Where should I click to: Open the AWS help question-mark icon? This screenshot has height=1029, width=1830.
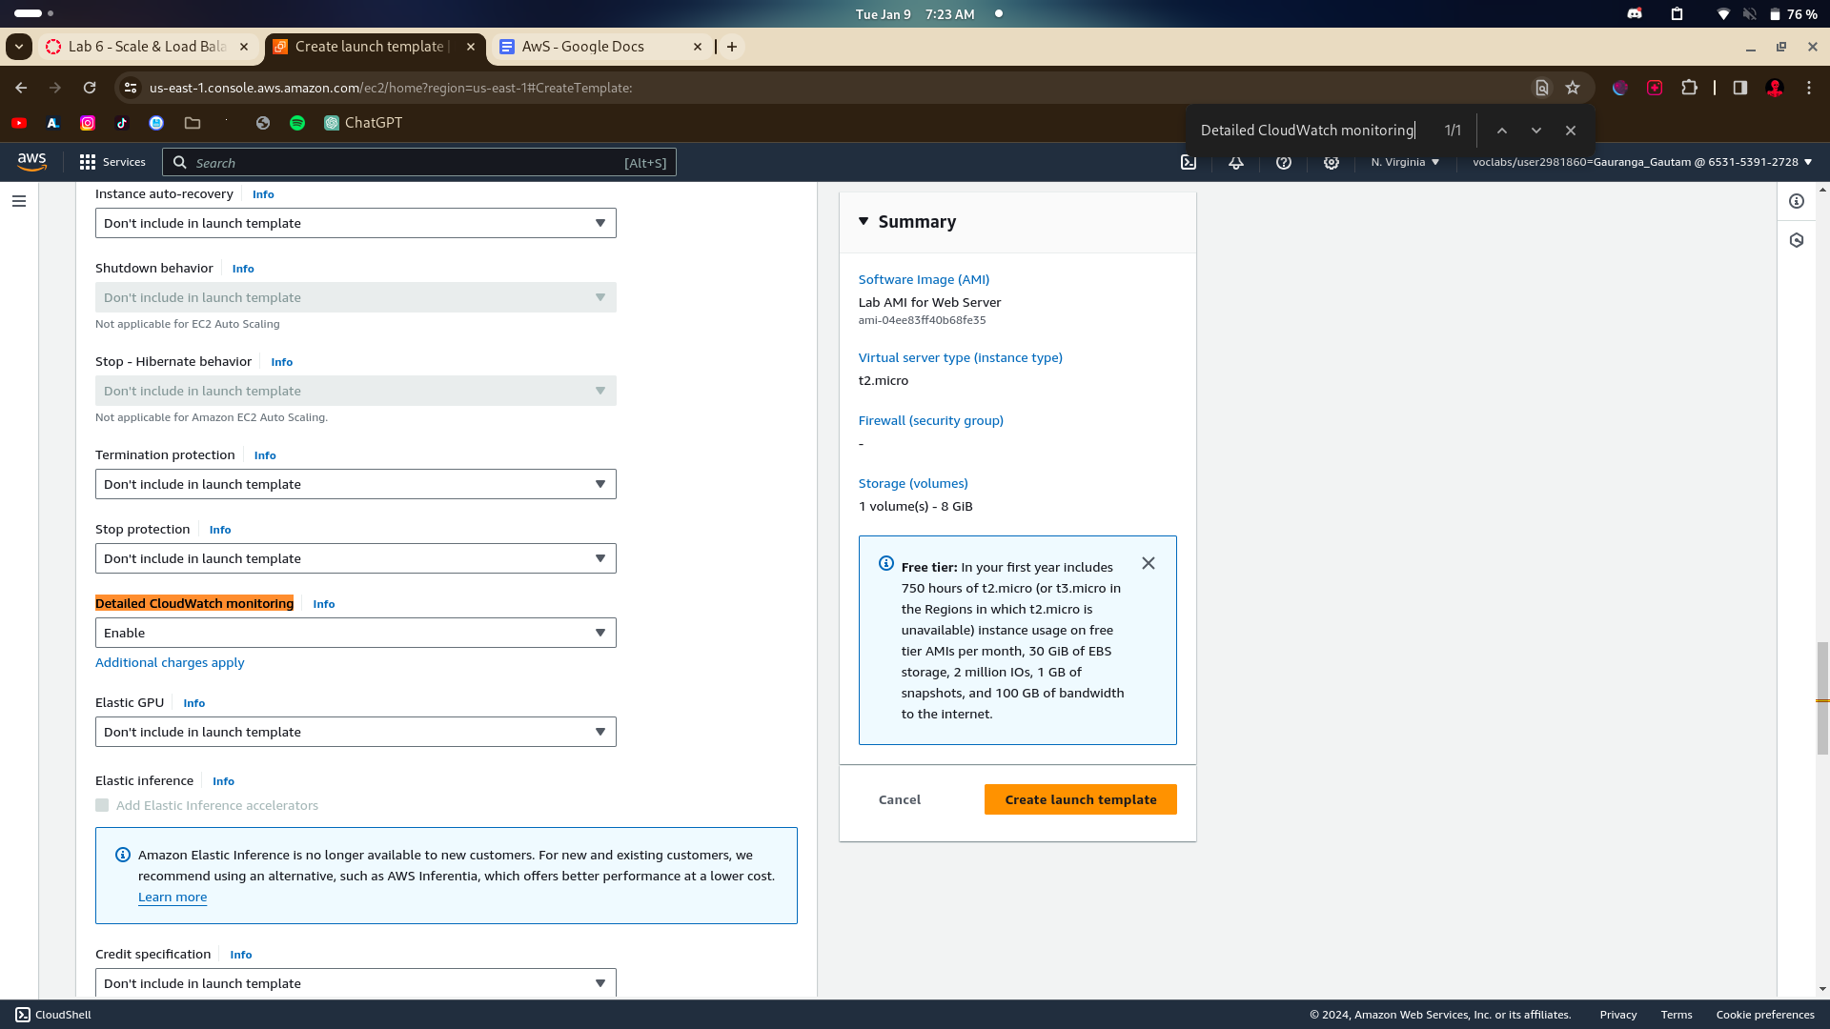pos(1284,163)
